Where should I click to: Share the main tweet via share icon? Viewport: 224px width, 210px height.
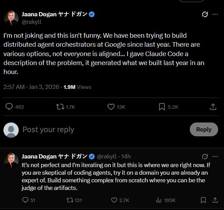213,107
